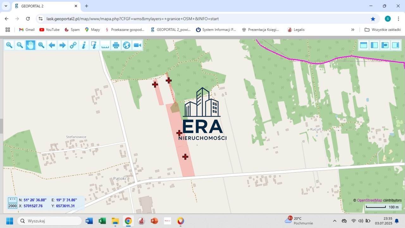Toggle the left side panel layout
The image size is (405, 228).
tap(374, 45)
